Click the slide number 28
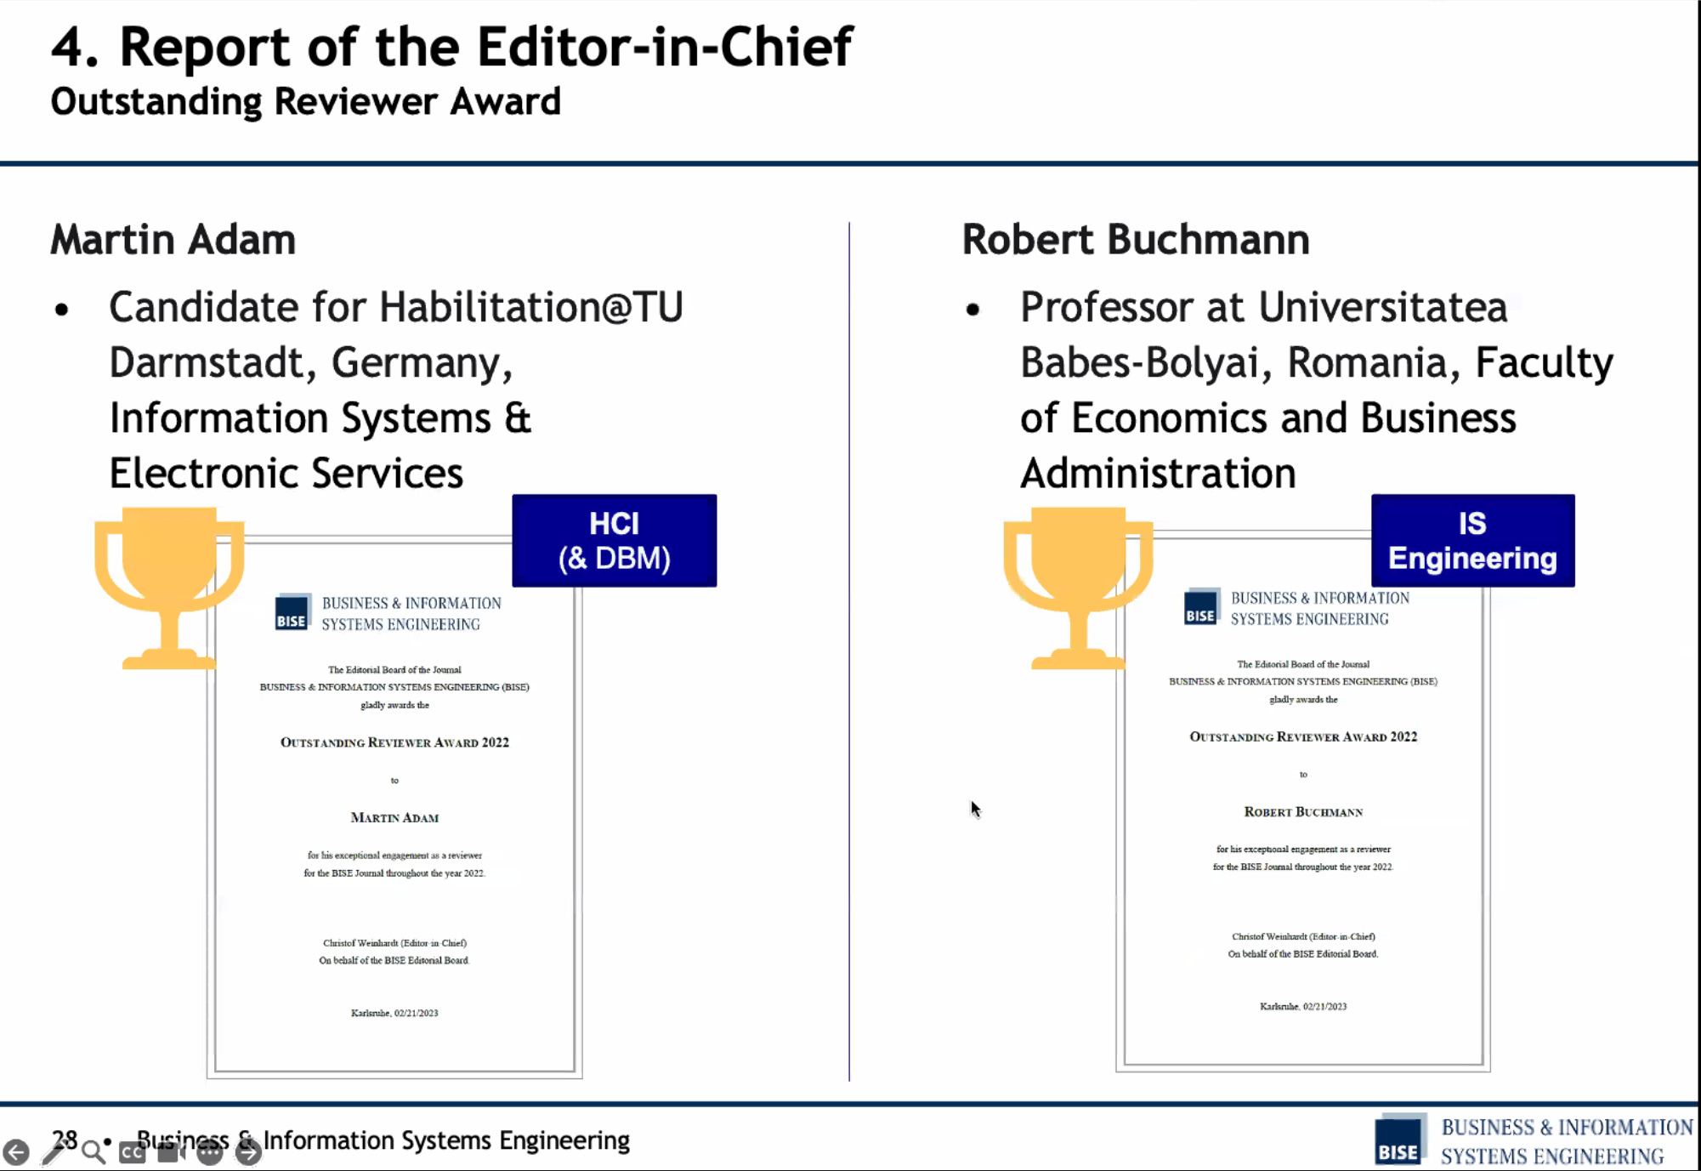This screenshot has width=1701, height=1171. tap(65, 1139)
